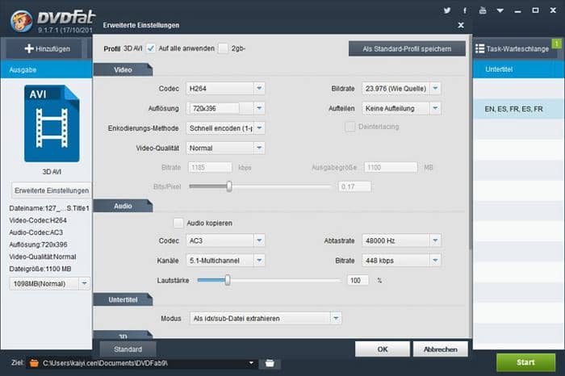
Task: Uncheck 'Auf alle anwenden' checkbox
Action: 151,48
